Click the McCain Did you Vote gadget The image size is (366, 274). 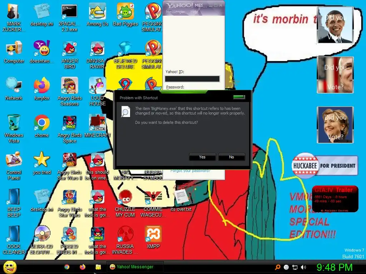coord(335,75)
